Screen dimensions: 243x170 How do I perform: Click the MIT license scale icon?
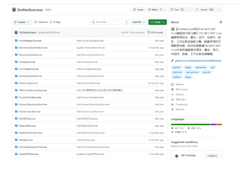[x=172, y=90]
